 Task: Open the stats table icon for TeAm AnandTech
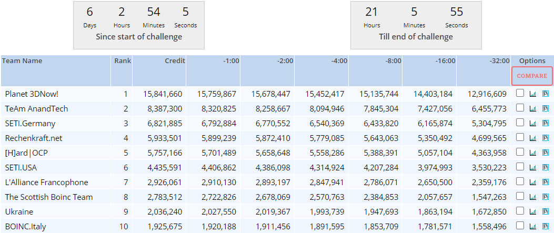pos(545,108)
